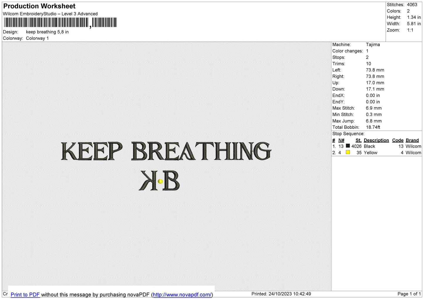Click the yellow color swatch in stop sequence

pyautogui.click(x=348, y=152)
